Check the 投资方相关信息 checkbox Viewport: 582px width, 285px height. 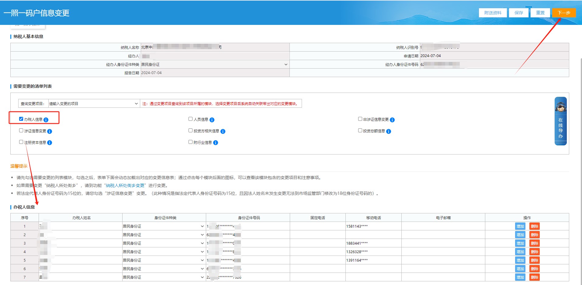(x=190, y=131)
